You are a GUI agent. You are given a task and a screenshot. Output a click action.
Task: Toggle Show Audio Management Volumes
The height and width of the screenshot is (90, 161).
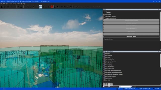pyautogui.click(x=104, y=70)
